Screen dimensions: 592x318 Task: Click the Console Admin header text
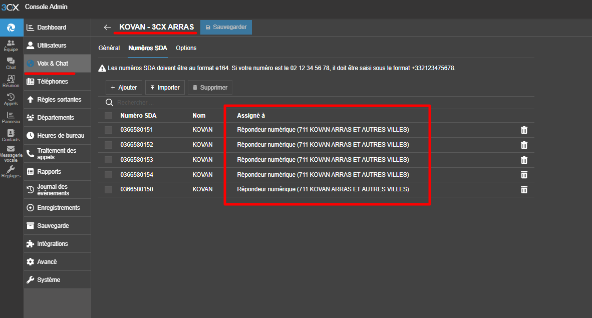(46, 7)
